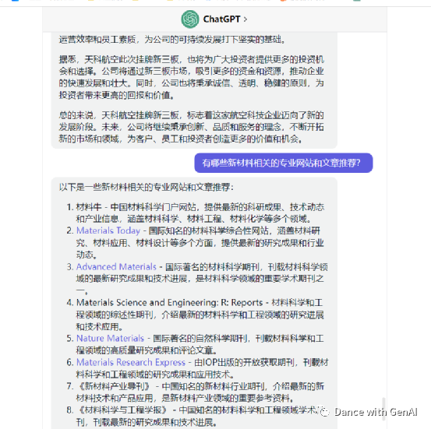
Task: Click paragraph starting "总的来说"
Action: tap(191, 127)
